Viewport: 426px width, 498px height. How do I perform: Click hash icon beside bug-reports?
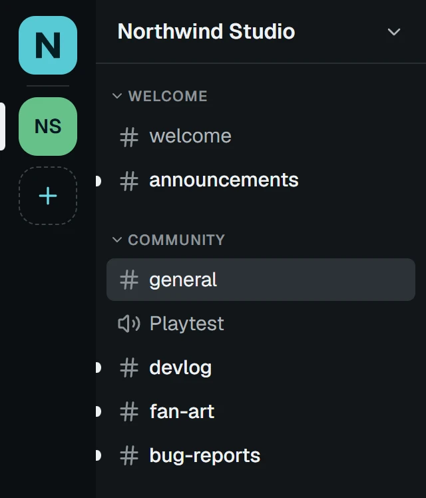[x=129, y=455]
